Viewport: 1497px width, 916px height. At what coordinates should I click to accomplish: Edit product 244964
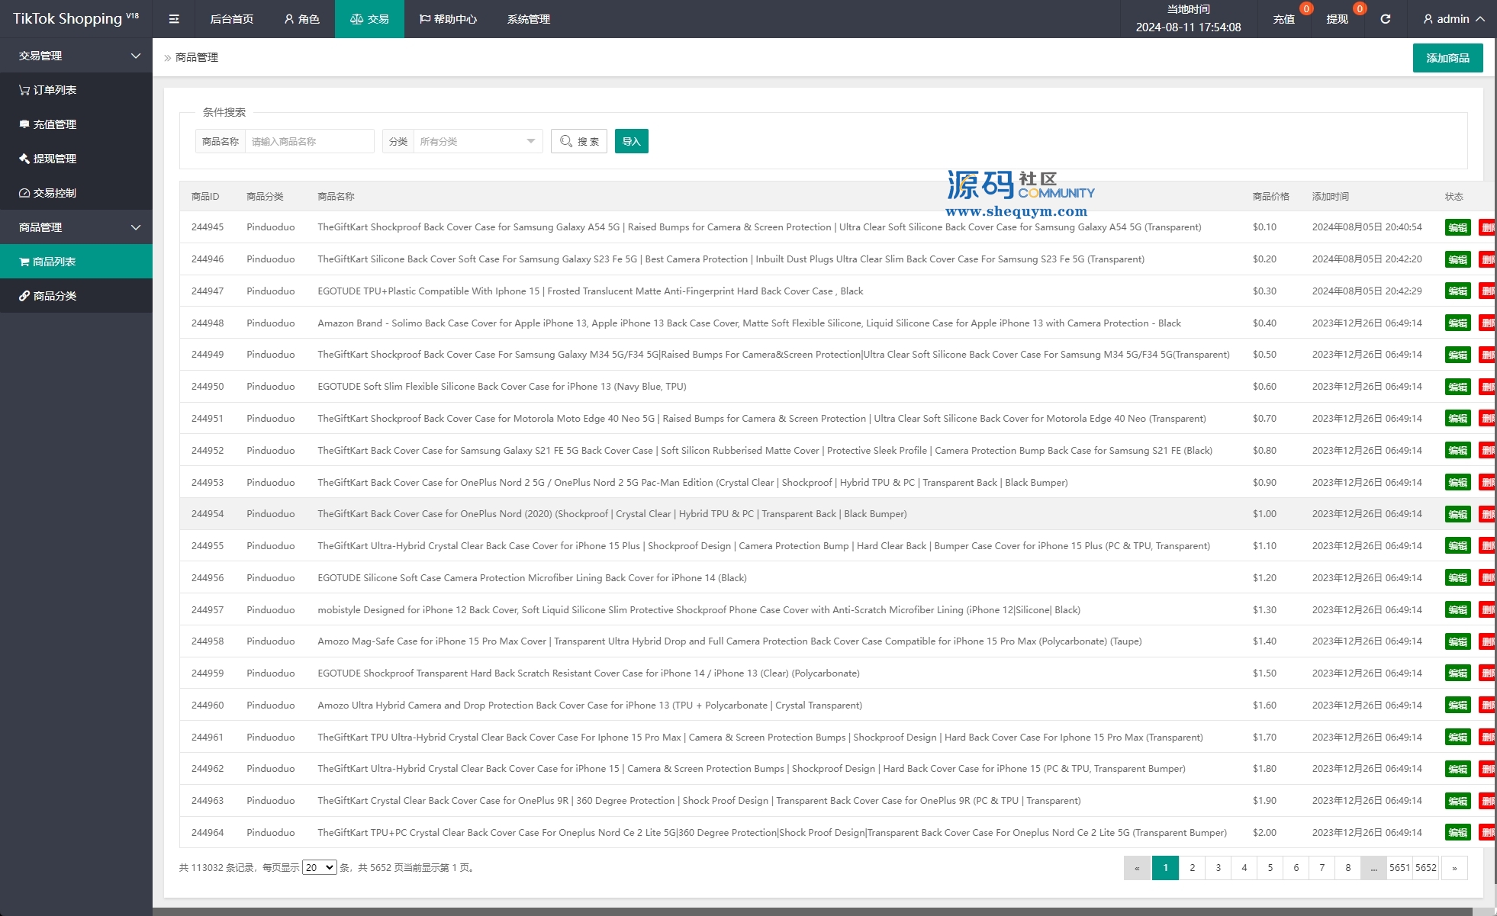tap(1457, 833)
